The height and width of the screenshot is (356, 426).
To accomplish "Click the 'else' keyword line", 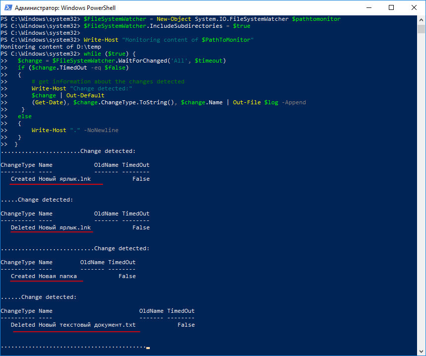I will pyautogui.click(x=25, y=116).
